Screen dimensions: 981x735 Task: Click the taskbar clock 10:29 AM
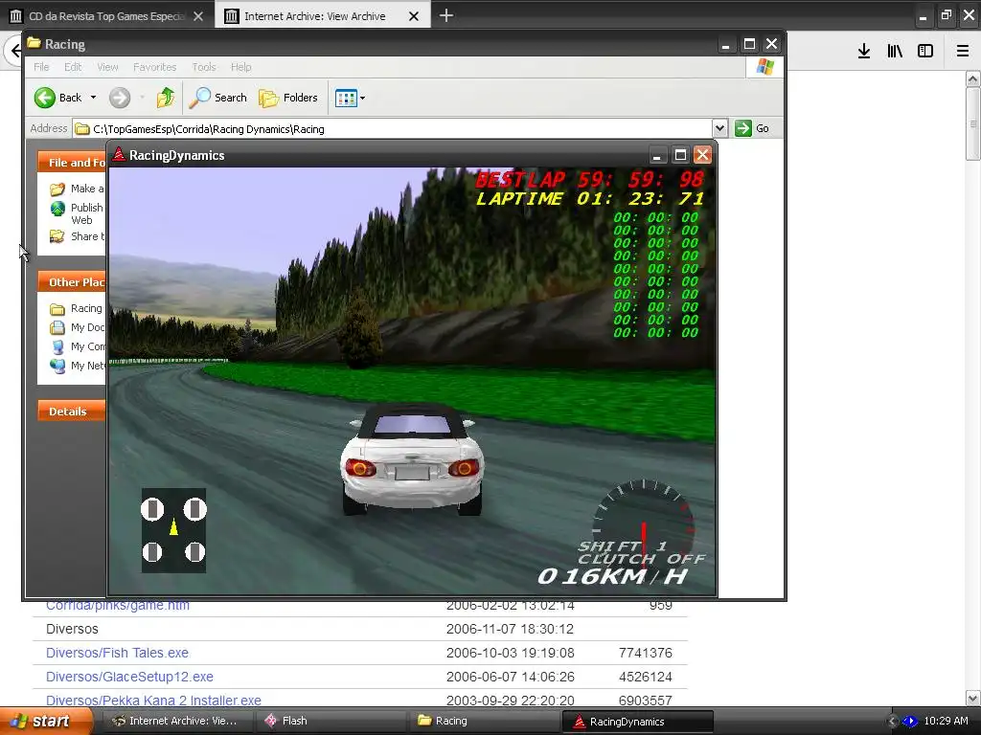click(946, 721)
